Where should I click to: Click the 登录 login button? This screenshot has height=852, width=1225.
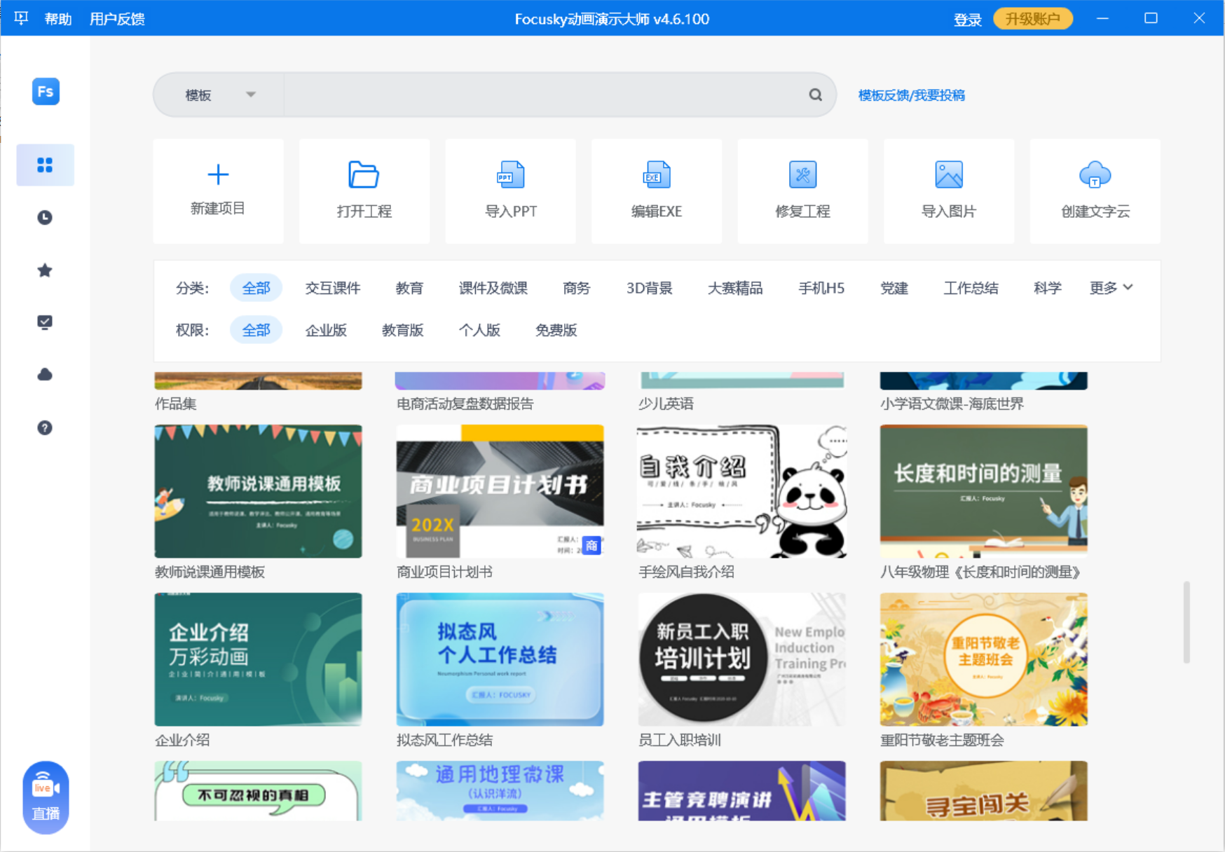click(967, 19)
